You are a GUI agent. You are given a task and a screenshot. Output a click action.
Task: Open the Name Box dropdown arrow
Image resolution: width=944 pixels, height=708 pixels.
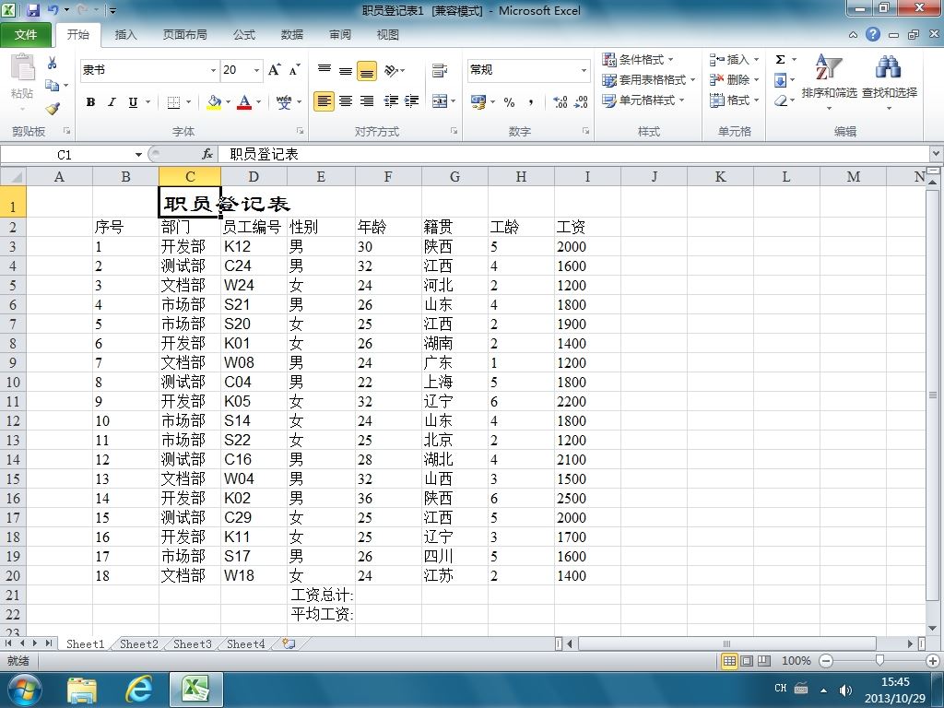tap(138, 155)
